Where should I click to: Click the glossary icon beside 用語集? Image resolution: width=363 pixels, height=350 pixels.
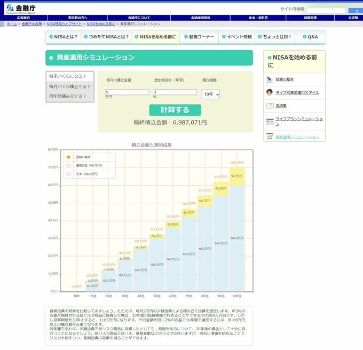pyautogui.click(x=270, y=106)
